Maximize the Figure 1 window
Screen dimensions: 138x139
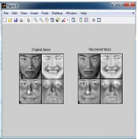click(121, 5)
